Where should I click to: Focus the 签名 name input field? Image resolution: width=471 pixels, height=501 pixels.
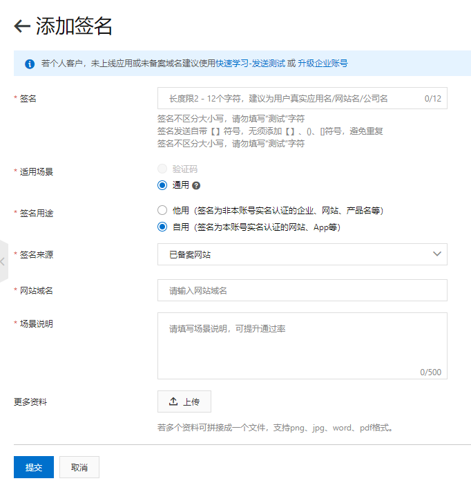point(302,98)
